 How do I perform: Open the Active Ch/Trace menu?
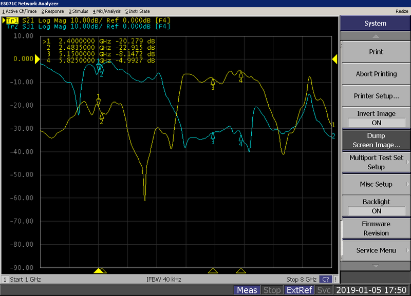point(18,11)
